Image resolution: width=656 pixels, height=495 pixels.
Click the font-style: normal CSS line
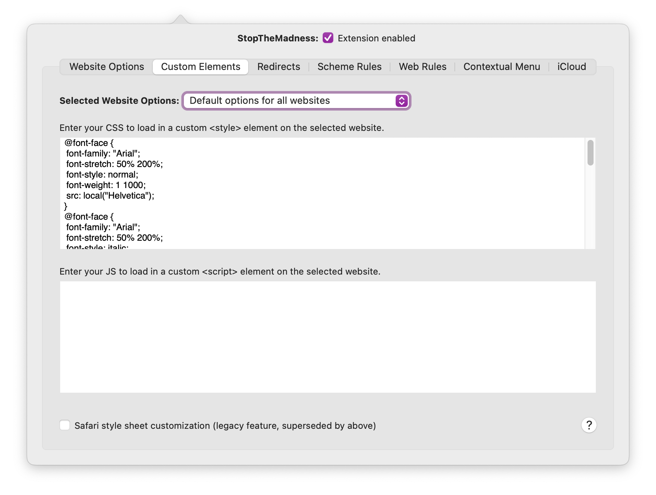click(102, 175)
